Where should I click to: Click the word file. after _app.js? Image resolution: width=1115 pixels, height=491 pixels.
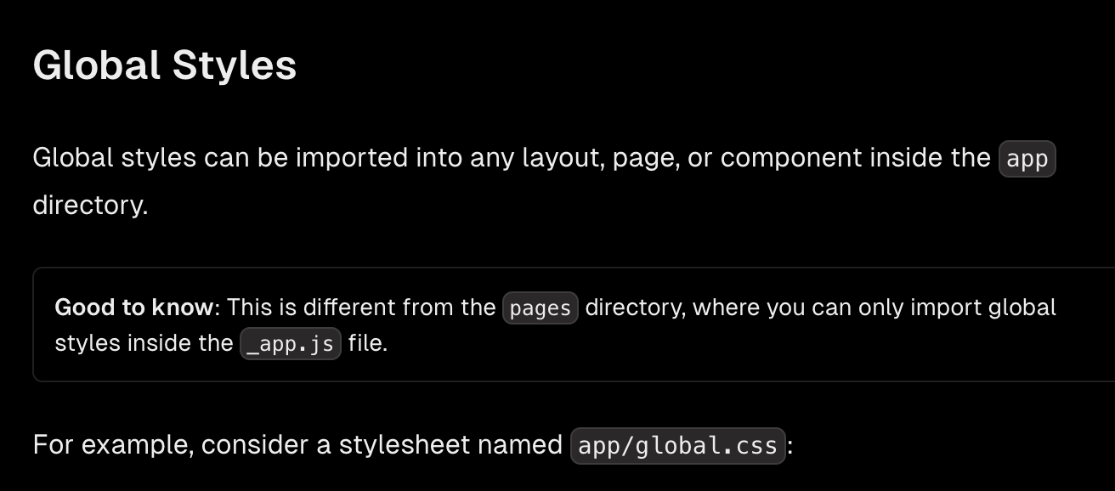(x=367, y=343)
